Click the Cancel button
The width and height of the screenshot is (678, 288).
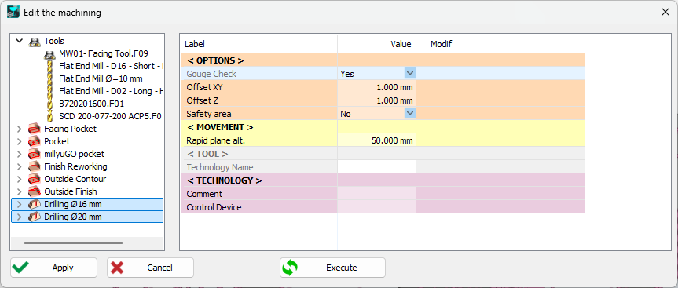[x=151, y=268]
